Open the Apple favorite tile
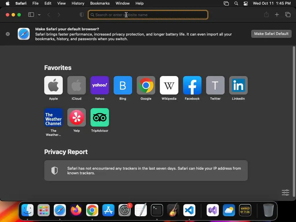Viewport: 296px width, 222px height. point(53,85)
